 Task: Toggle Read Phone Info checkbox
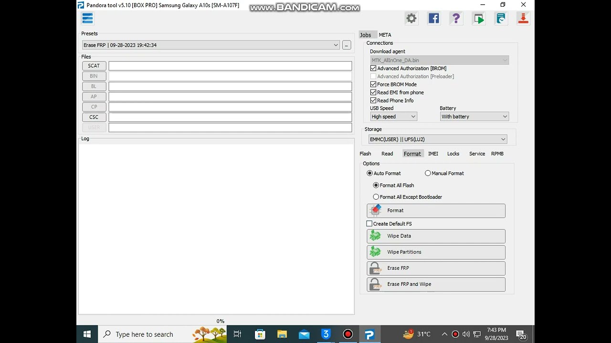point(373,101)
